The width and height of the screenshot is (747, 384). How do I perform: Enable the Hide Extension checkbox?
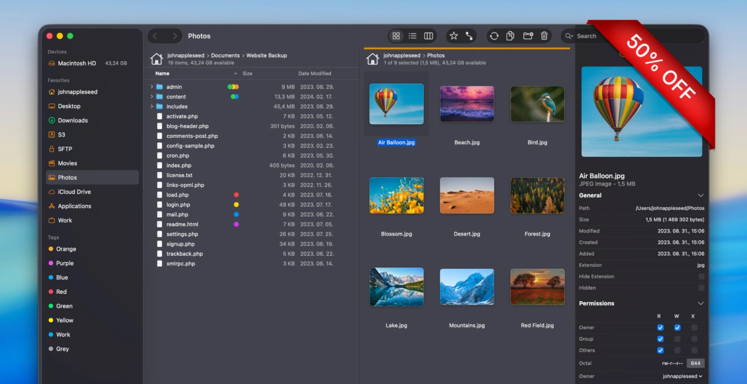pos(701,277)
